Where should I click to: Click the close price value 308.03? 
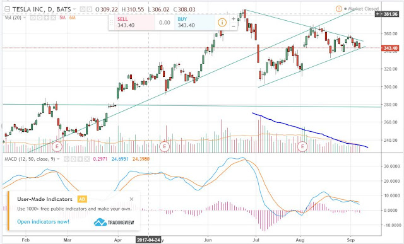click(x=187, y=9)
